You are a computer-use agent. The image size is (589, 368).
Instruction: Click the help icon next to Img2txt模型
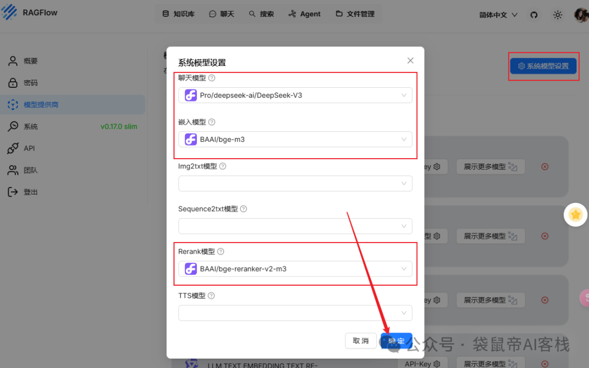[x=223, y=166]
